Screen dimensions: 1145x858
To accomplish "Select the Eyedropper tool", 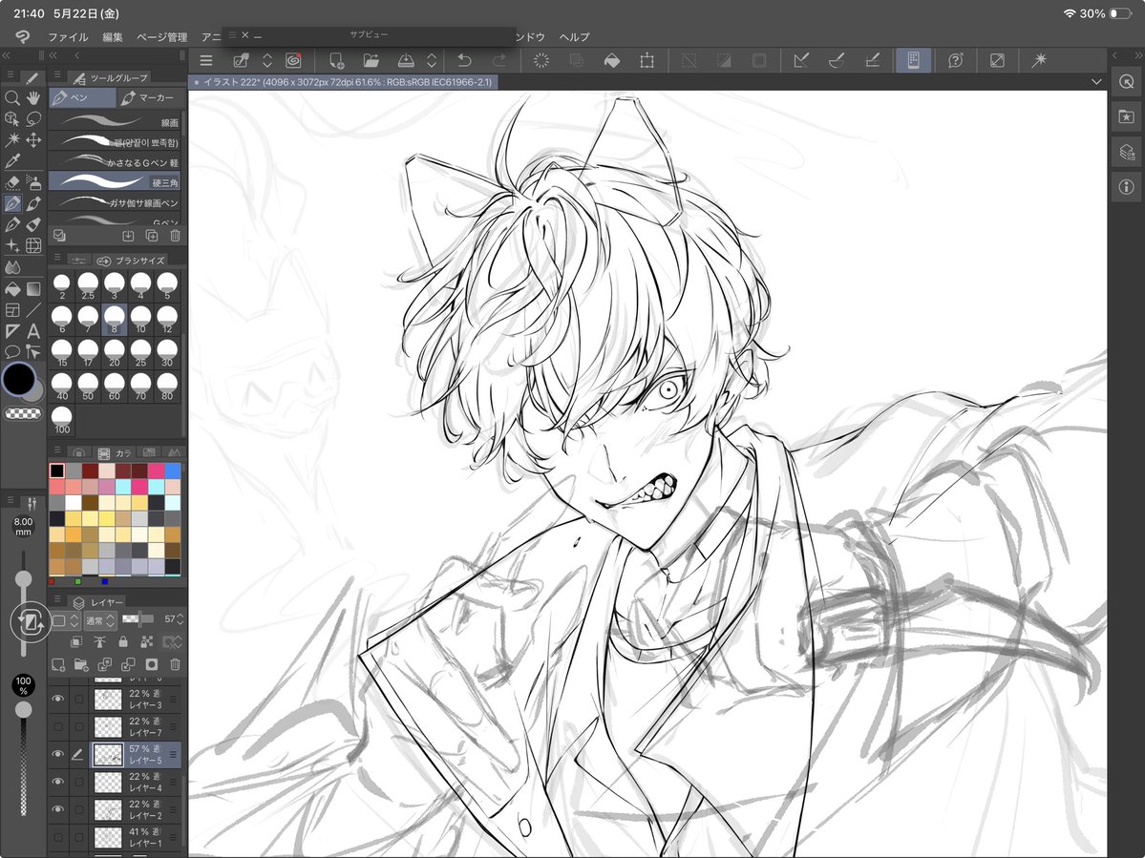I will click(x=11, y=160).
